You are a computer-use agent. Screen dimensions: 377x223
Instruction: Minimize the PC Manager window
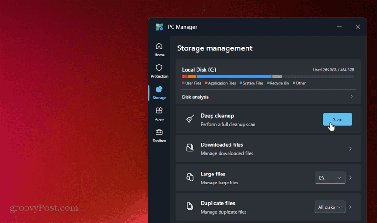pyautogui.click(x=339, y=27)
